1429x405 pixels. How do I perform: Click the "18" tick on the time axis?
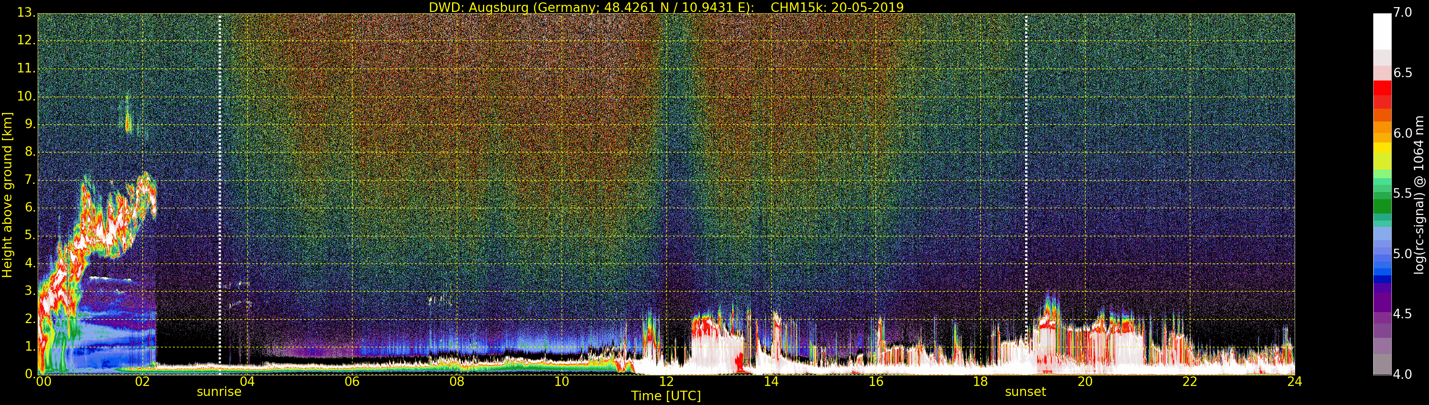pos(981,381)
